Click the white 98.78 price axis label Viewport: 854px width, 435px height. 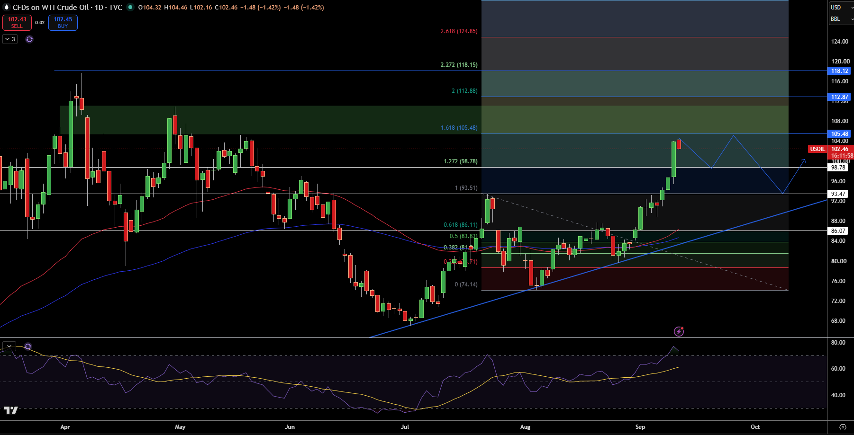[x=838, y=168]
